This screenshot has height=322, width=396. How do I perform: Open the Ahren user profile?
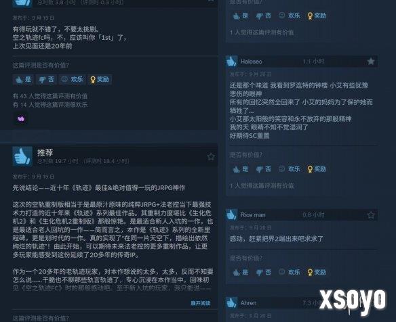click(248, 303)
